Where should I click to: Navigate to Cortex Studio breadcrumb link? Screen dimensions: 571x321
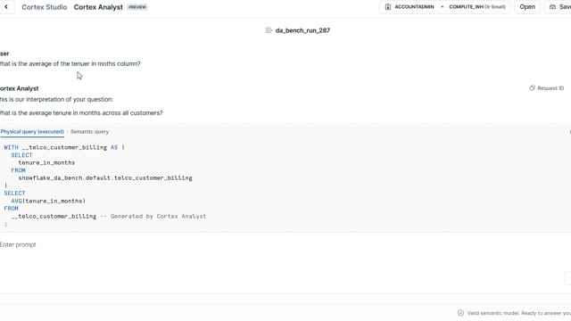click(45, 7)
